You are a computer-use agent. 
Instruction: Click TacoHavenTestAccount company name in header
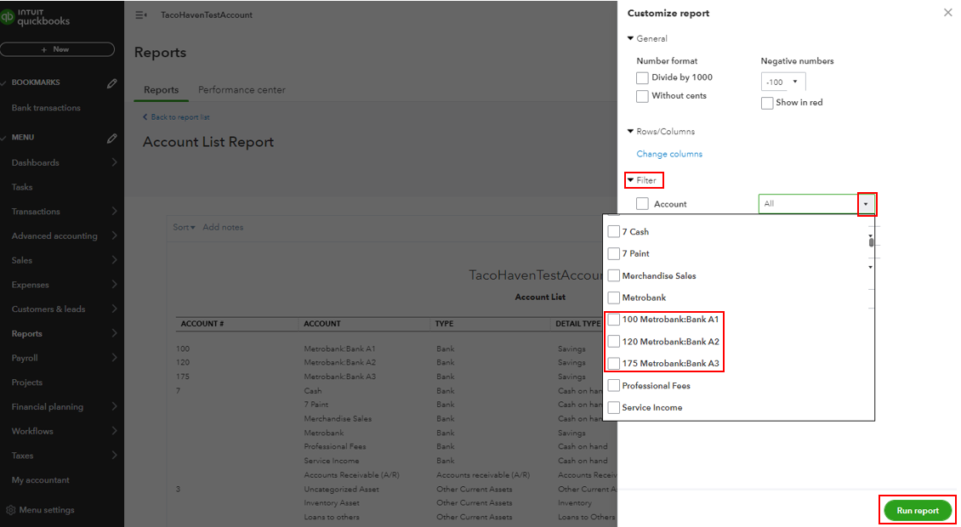pos(207,14)
